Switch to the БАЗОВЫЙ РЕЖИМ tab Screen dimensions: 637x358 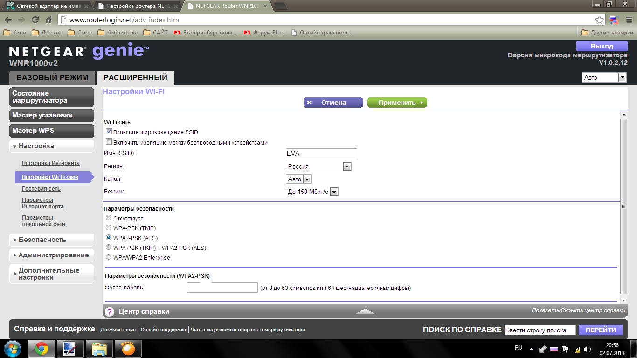[52, 77]
